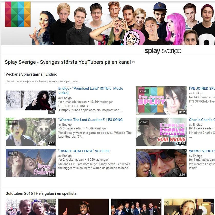Open "Where's The Last Guardian?" | E3 SONG title
The image size is (215, 215).
tap(90, 120)
